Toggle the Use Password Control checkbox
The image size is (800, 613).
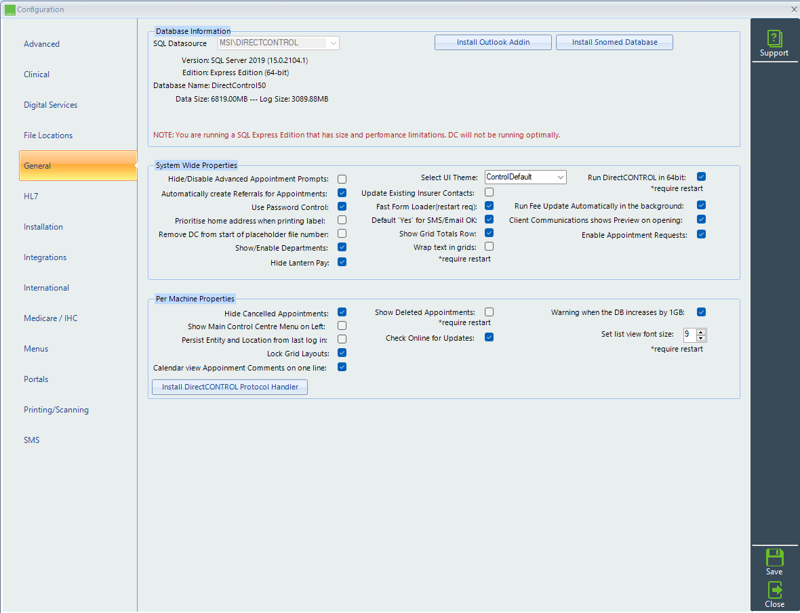coord(342,207)
